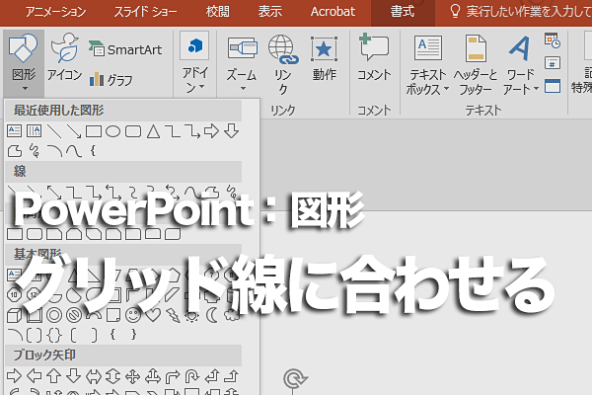592x395 pixels.
Task: Select snip single corner rectangle shape
Action: point(54,234)
